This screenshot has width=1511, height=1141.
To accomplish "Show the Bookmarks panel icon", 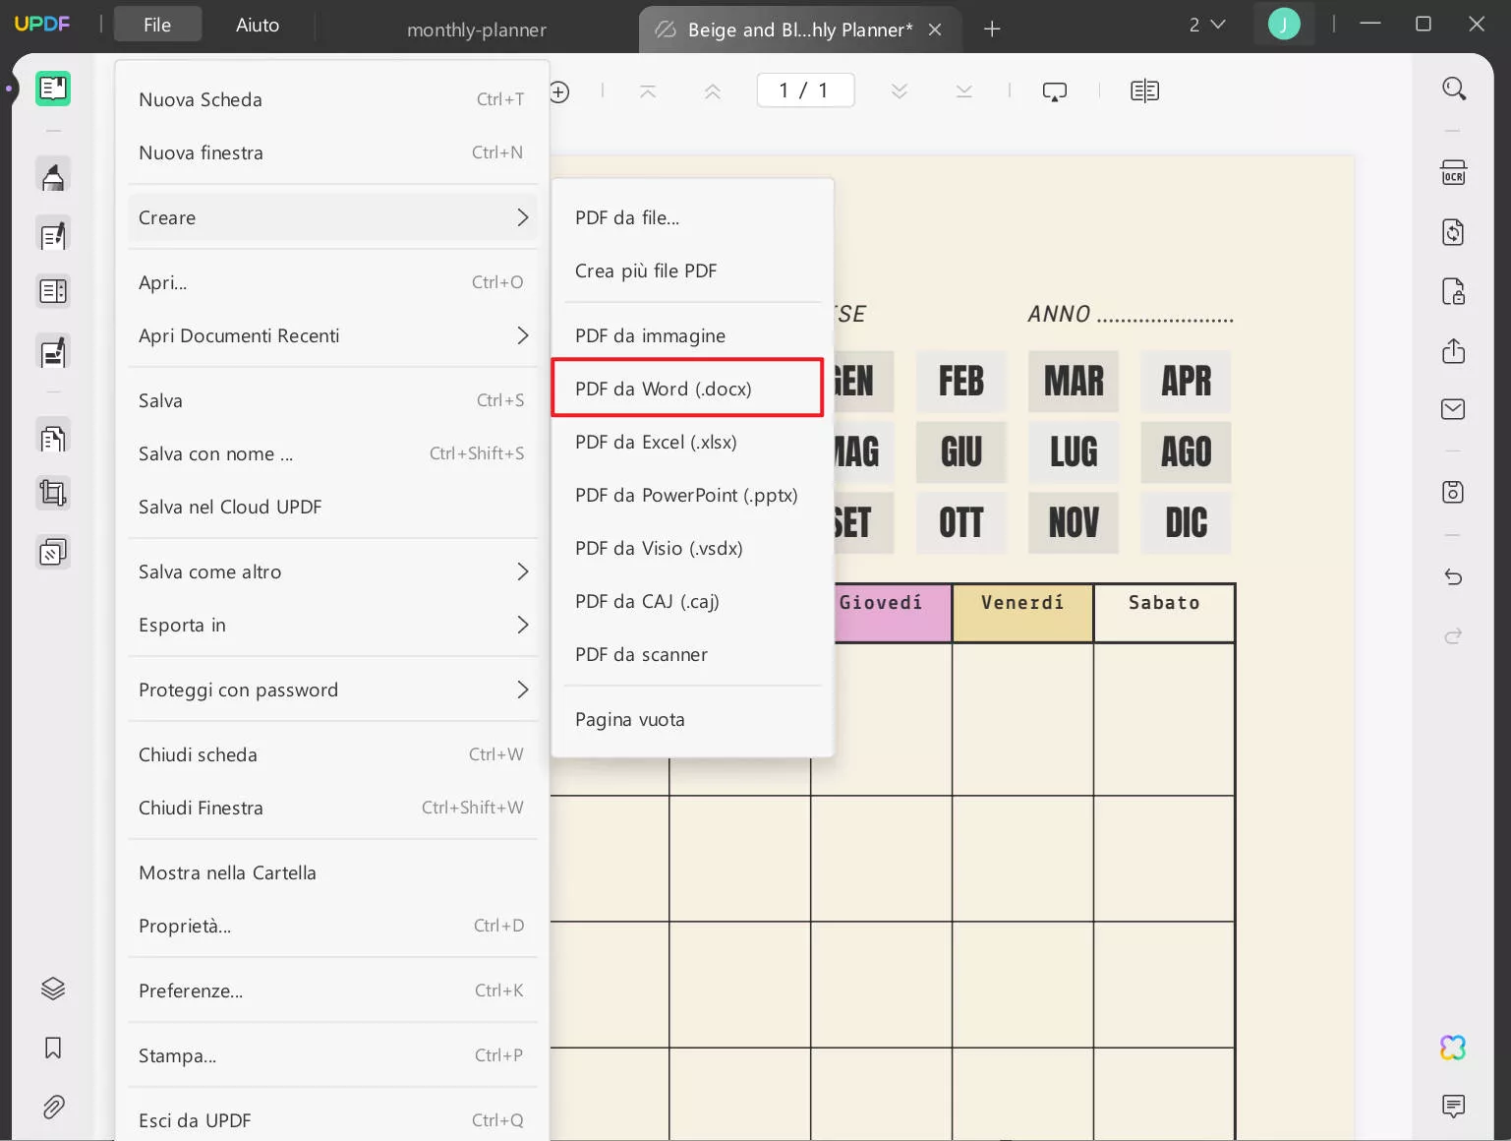I will click(53, 1048).
